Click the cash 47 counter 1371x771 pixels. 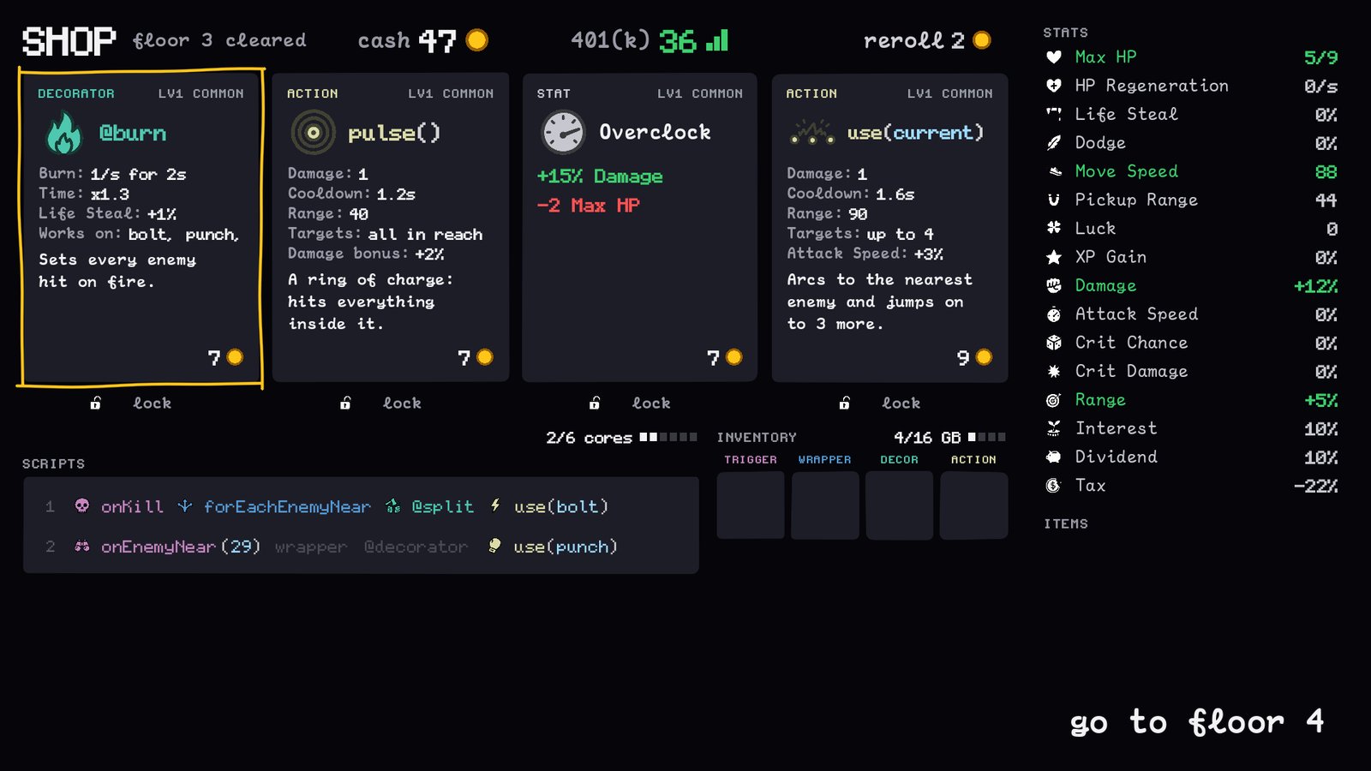pos(422,40)
